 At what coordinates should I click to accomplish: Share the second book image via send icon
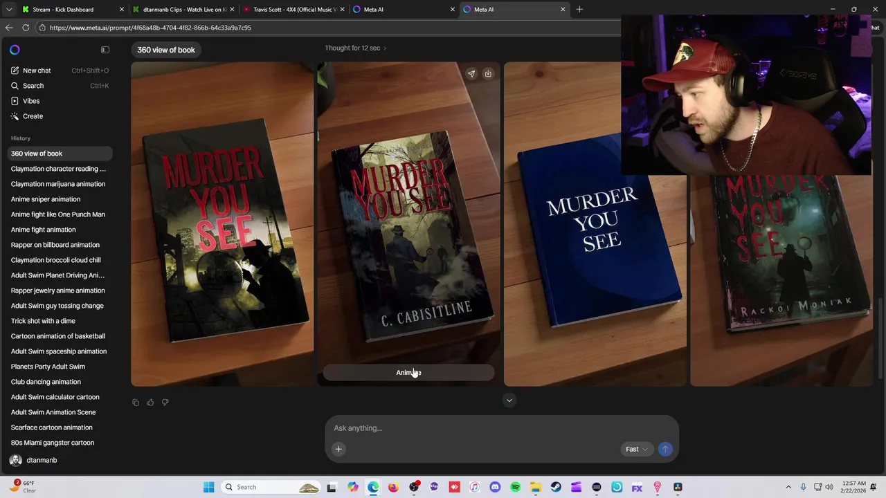(x=471, y=74)
